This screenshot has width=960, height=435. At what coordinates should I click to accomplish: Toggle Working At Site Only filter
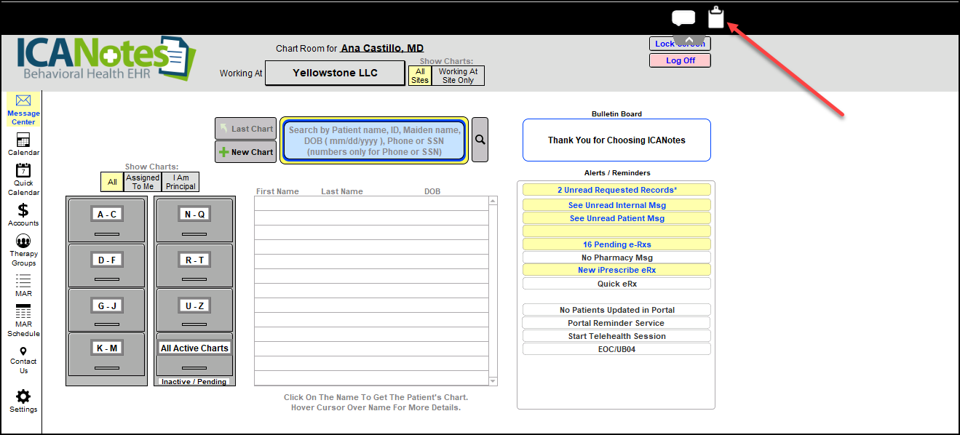tap(458, 76)
